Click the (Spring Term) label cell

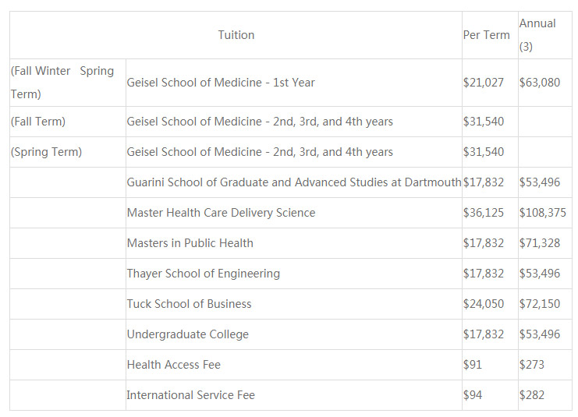(x=46, y=152)
